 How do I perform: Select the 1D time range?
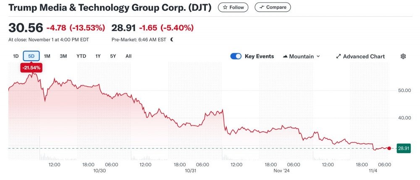tap(16, 56)
